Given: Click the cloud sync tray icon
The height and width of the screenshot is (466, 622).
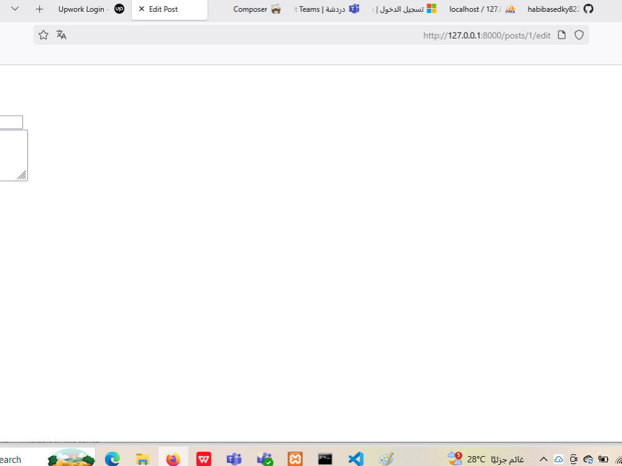Looking at the screenshot, I should pos(588,459).
